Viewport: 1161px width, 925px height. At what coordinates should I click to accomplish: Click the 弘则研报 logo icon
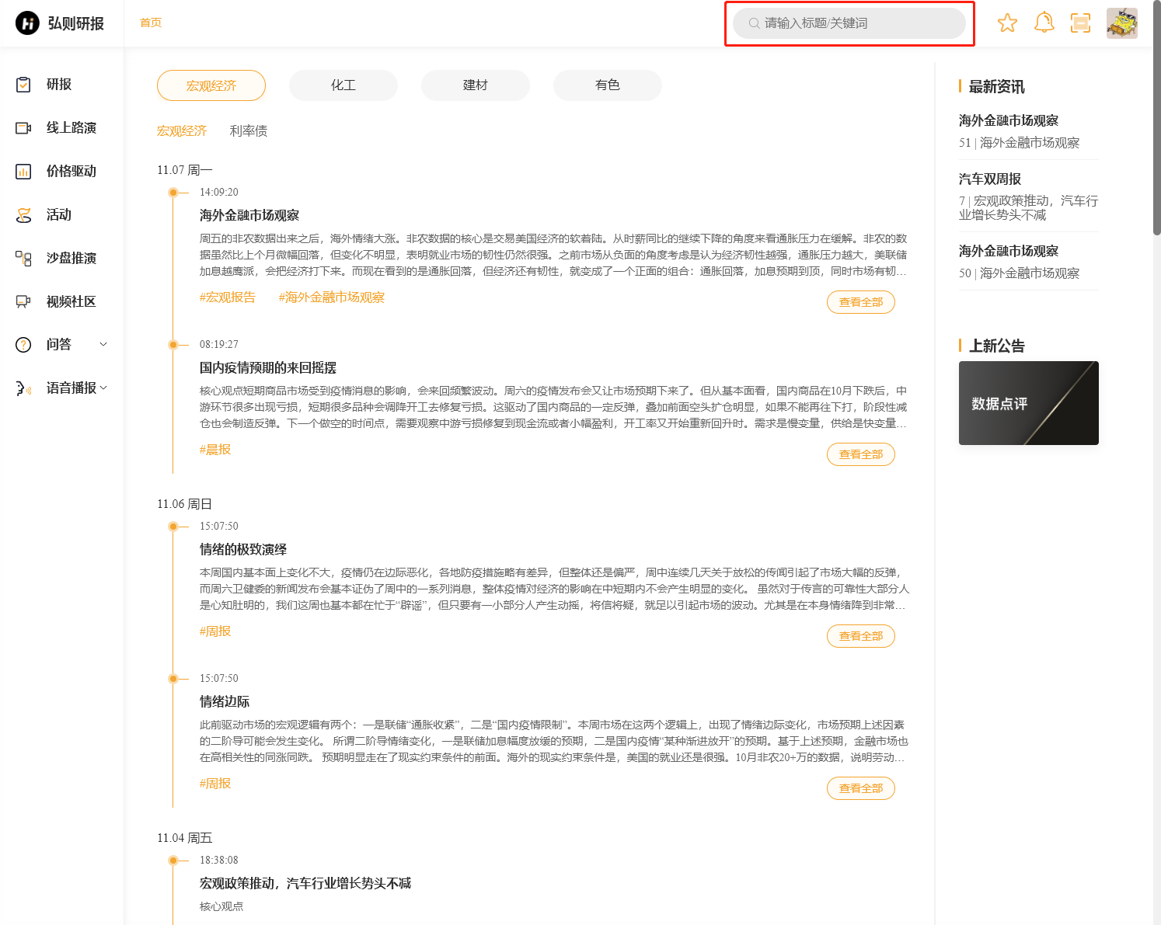(27, 23)
